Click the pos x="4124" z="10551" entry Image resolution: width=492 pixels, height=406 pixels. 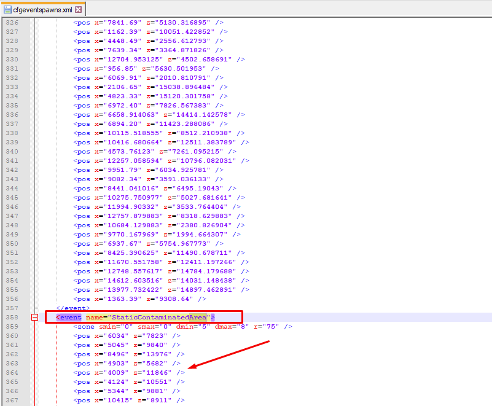(x=129, y=382)
